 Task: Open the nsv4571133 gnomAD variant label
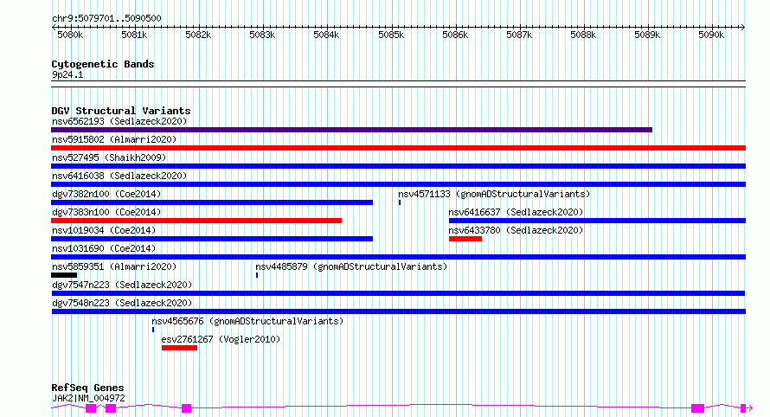click(x=494, y=194)
